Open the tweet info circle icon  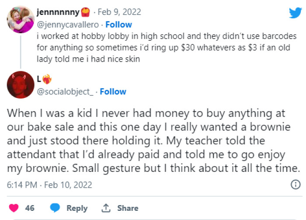coord(296,185)
